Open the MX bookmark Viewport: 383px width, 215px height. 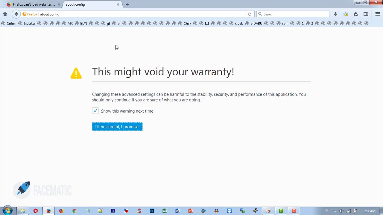(67, 23)
